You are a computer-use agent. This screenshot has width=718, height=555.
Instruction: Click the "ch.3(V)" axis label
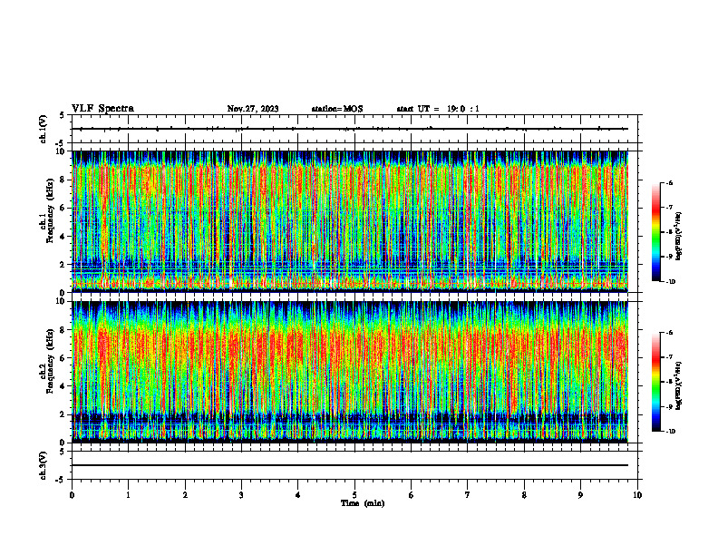43,465
